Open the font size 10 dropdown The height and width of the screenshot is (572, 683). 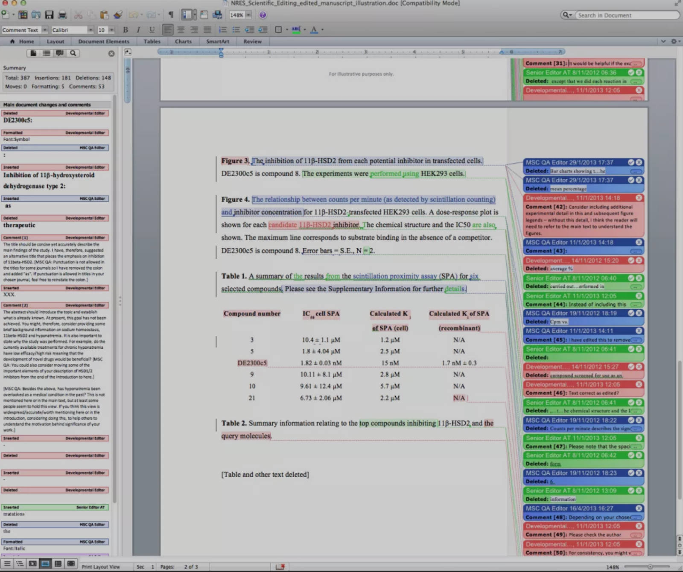click(x=111, y=30)
